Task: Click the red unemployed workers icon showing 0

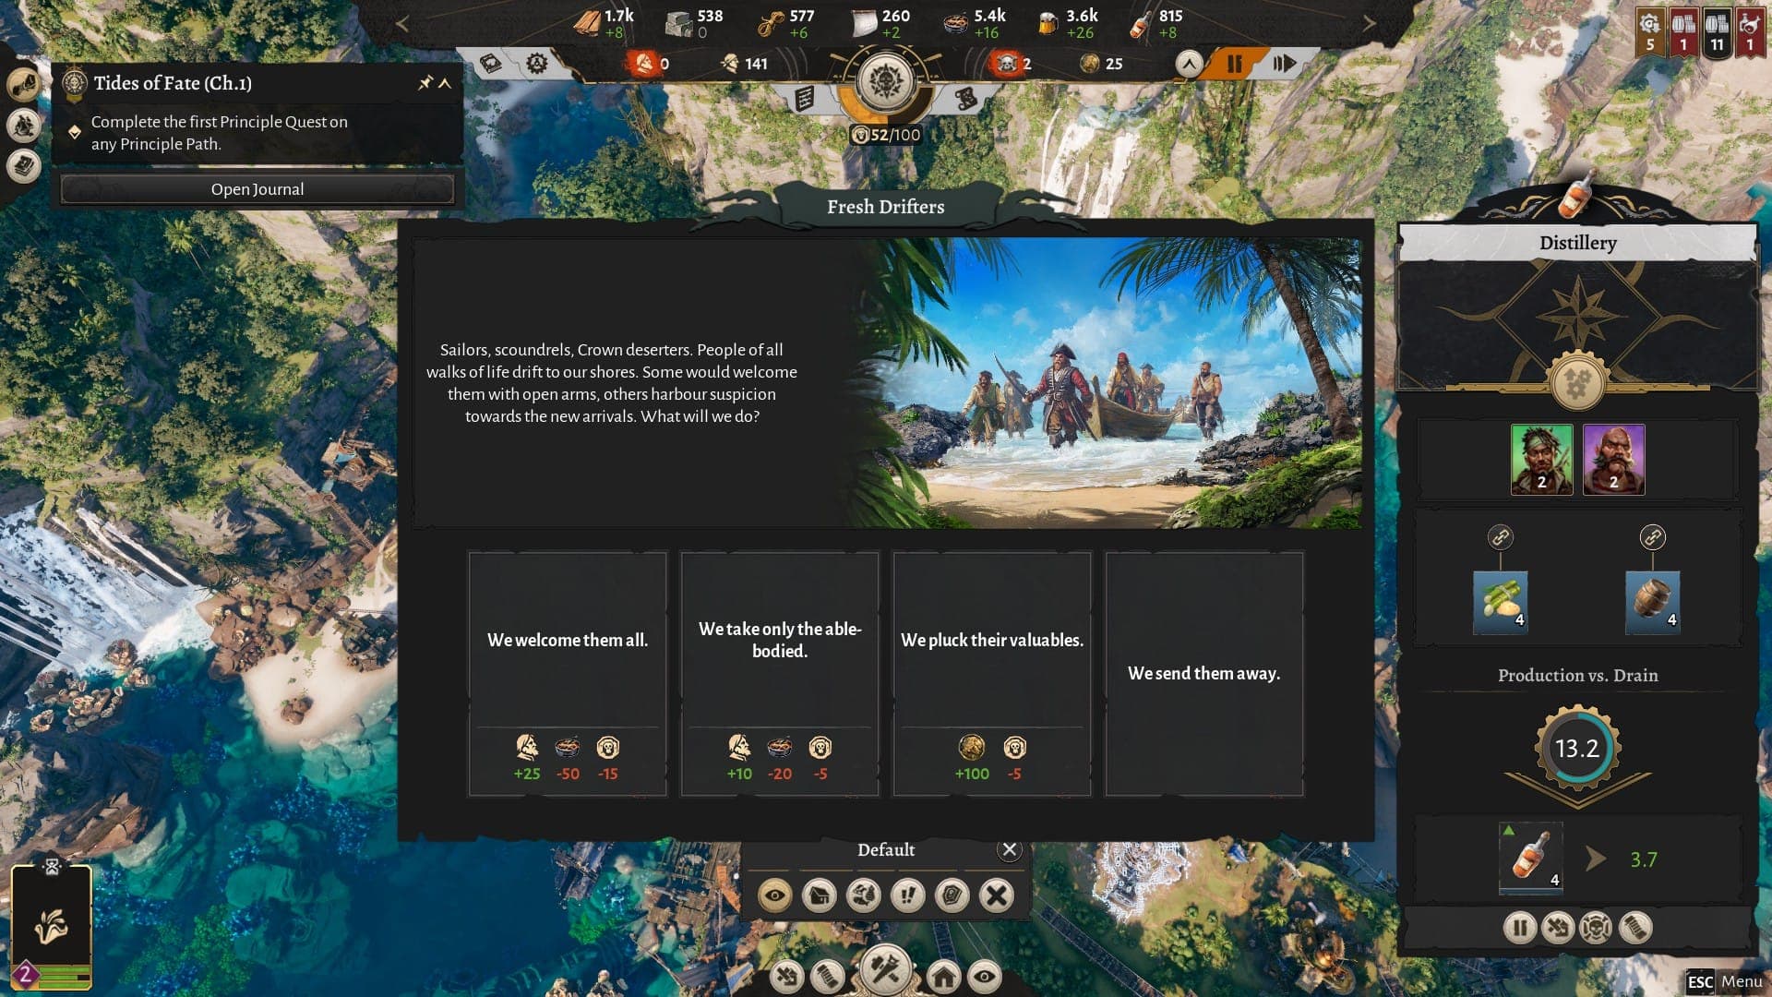Action: [643, 64]
